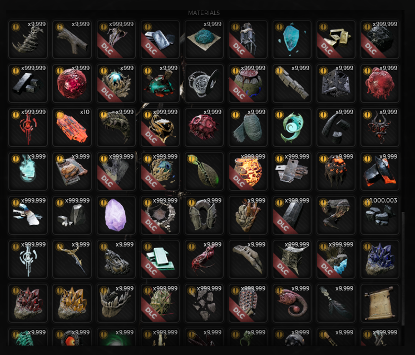
Task: Select the red crystal cluster material
Action: coord(28,303)
